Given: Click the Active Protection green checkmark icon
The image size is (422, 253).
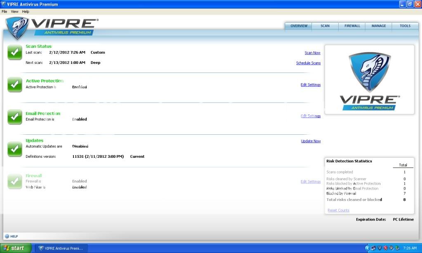Looking at the screenshot, I should (x=14, y=84).
